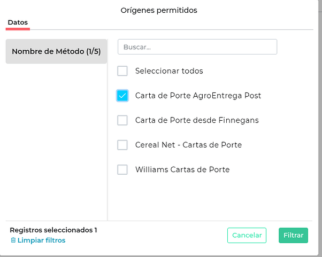Screen dimensions: 322x257
Task: Select the Nombre de Método (1/5) filter category
Action: tap(56, 52)
